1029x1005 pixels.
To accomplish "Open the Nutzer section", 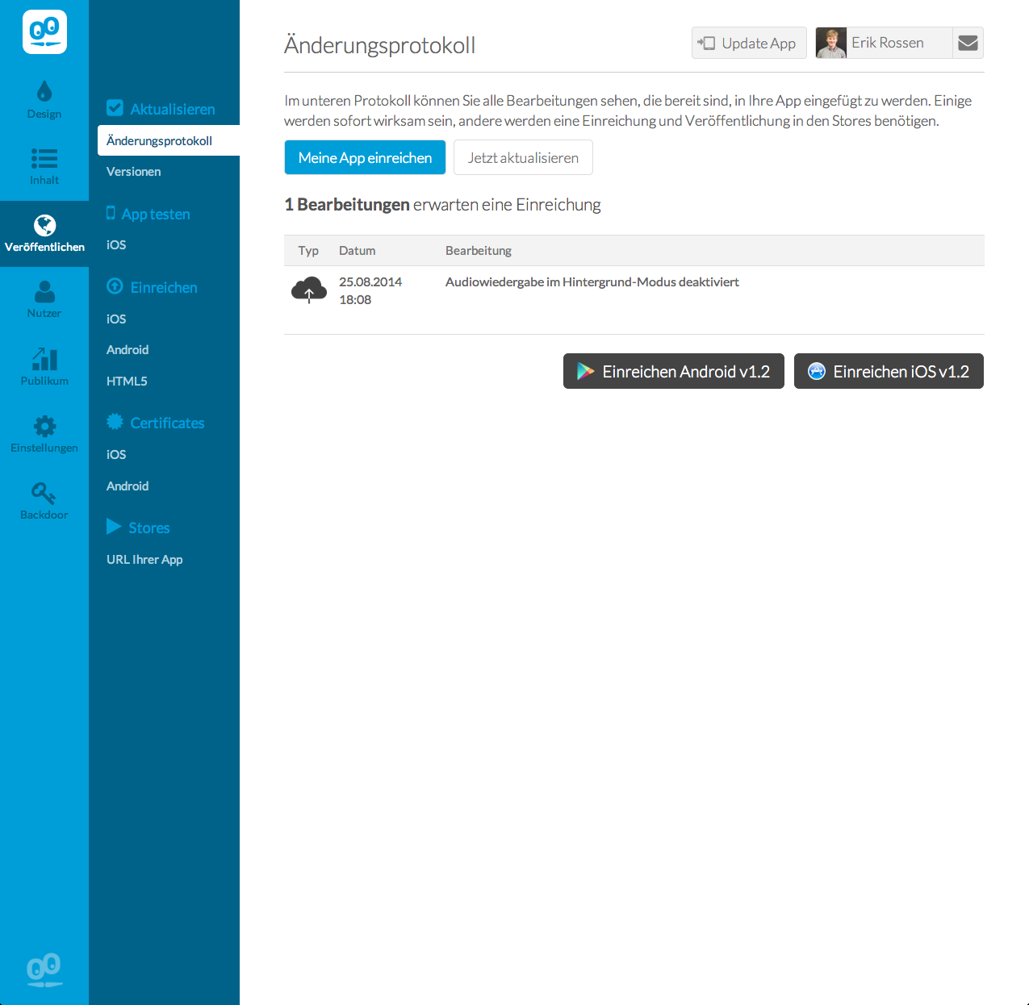I will tap(44, 299).
